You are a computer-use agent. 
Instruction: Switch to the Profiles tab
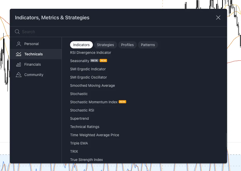point(127,45)
